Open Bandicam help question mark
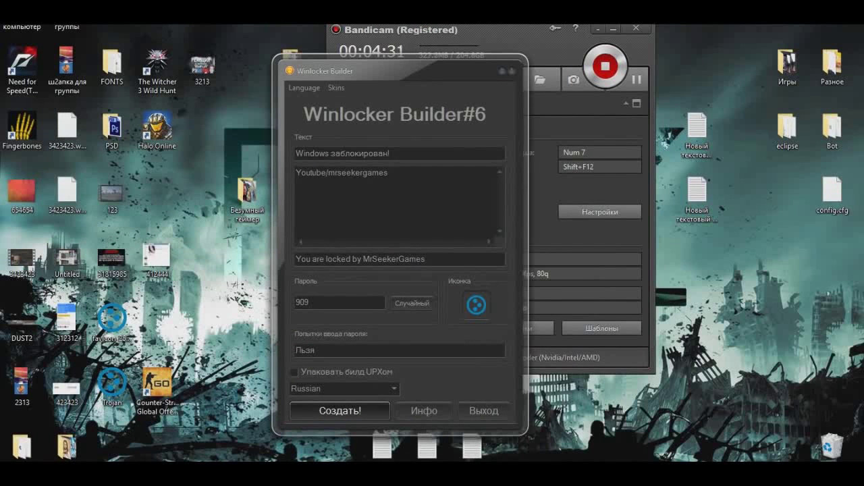Screen dimensions: 864x486 [x=576, y=28]
